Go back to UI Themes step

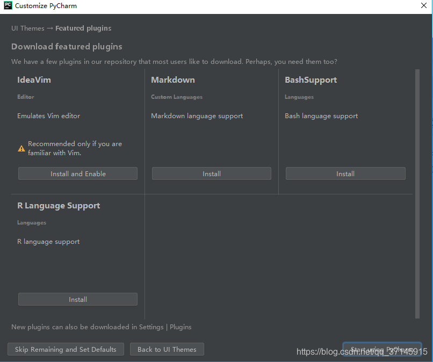[167, 349]
